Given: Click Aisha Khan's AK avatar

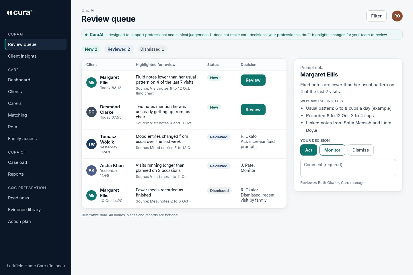Looking at the screenshot, I should click(91, 170).
